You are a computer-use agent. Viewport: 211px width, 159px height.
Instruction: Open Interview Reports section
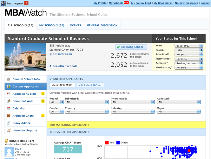click(x=26, y=130)
